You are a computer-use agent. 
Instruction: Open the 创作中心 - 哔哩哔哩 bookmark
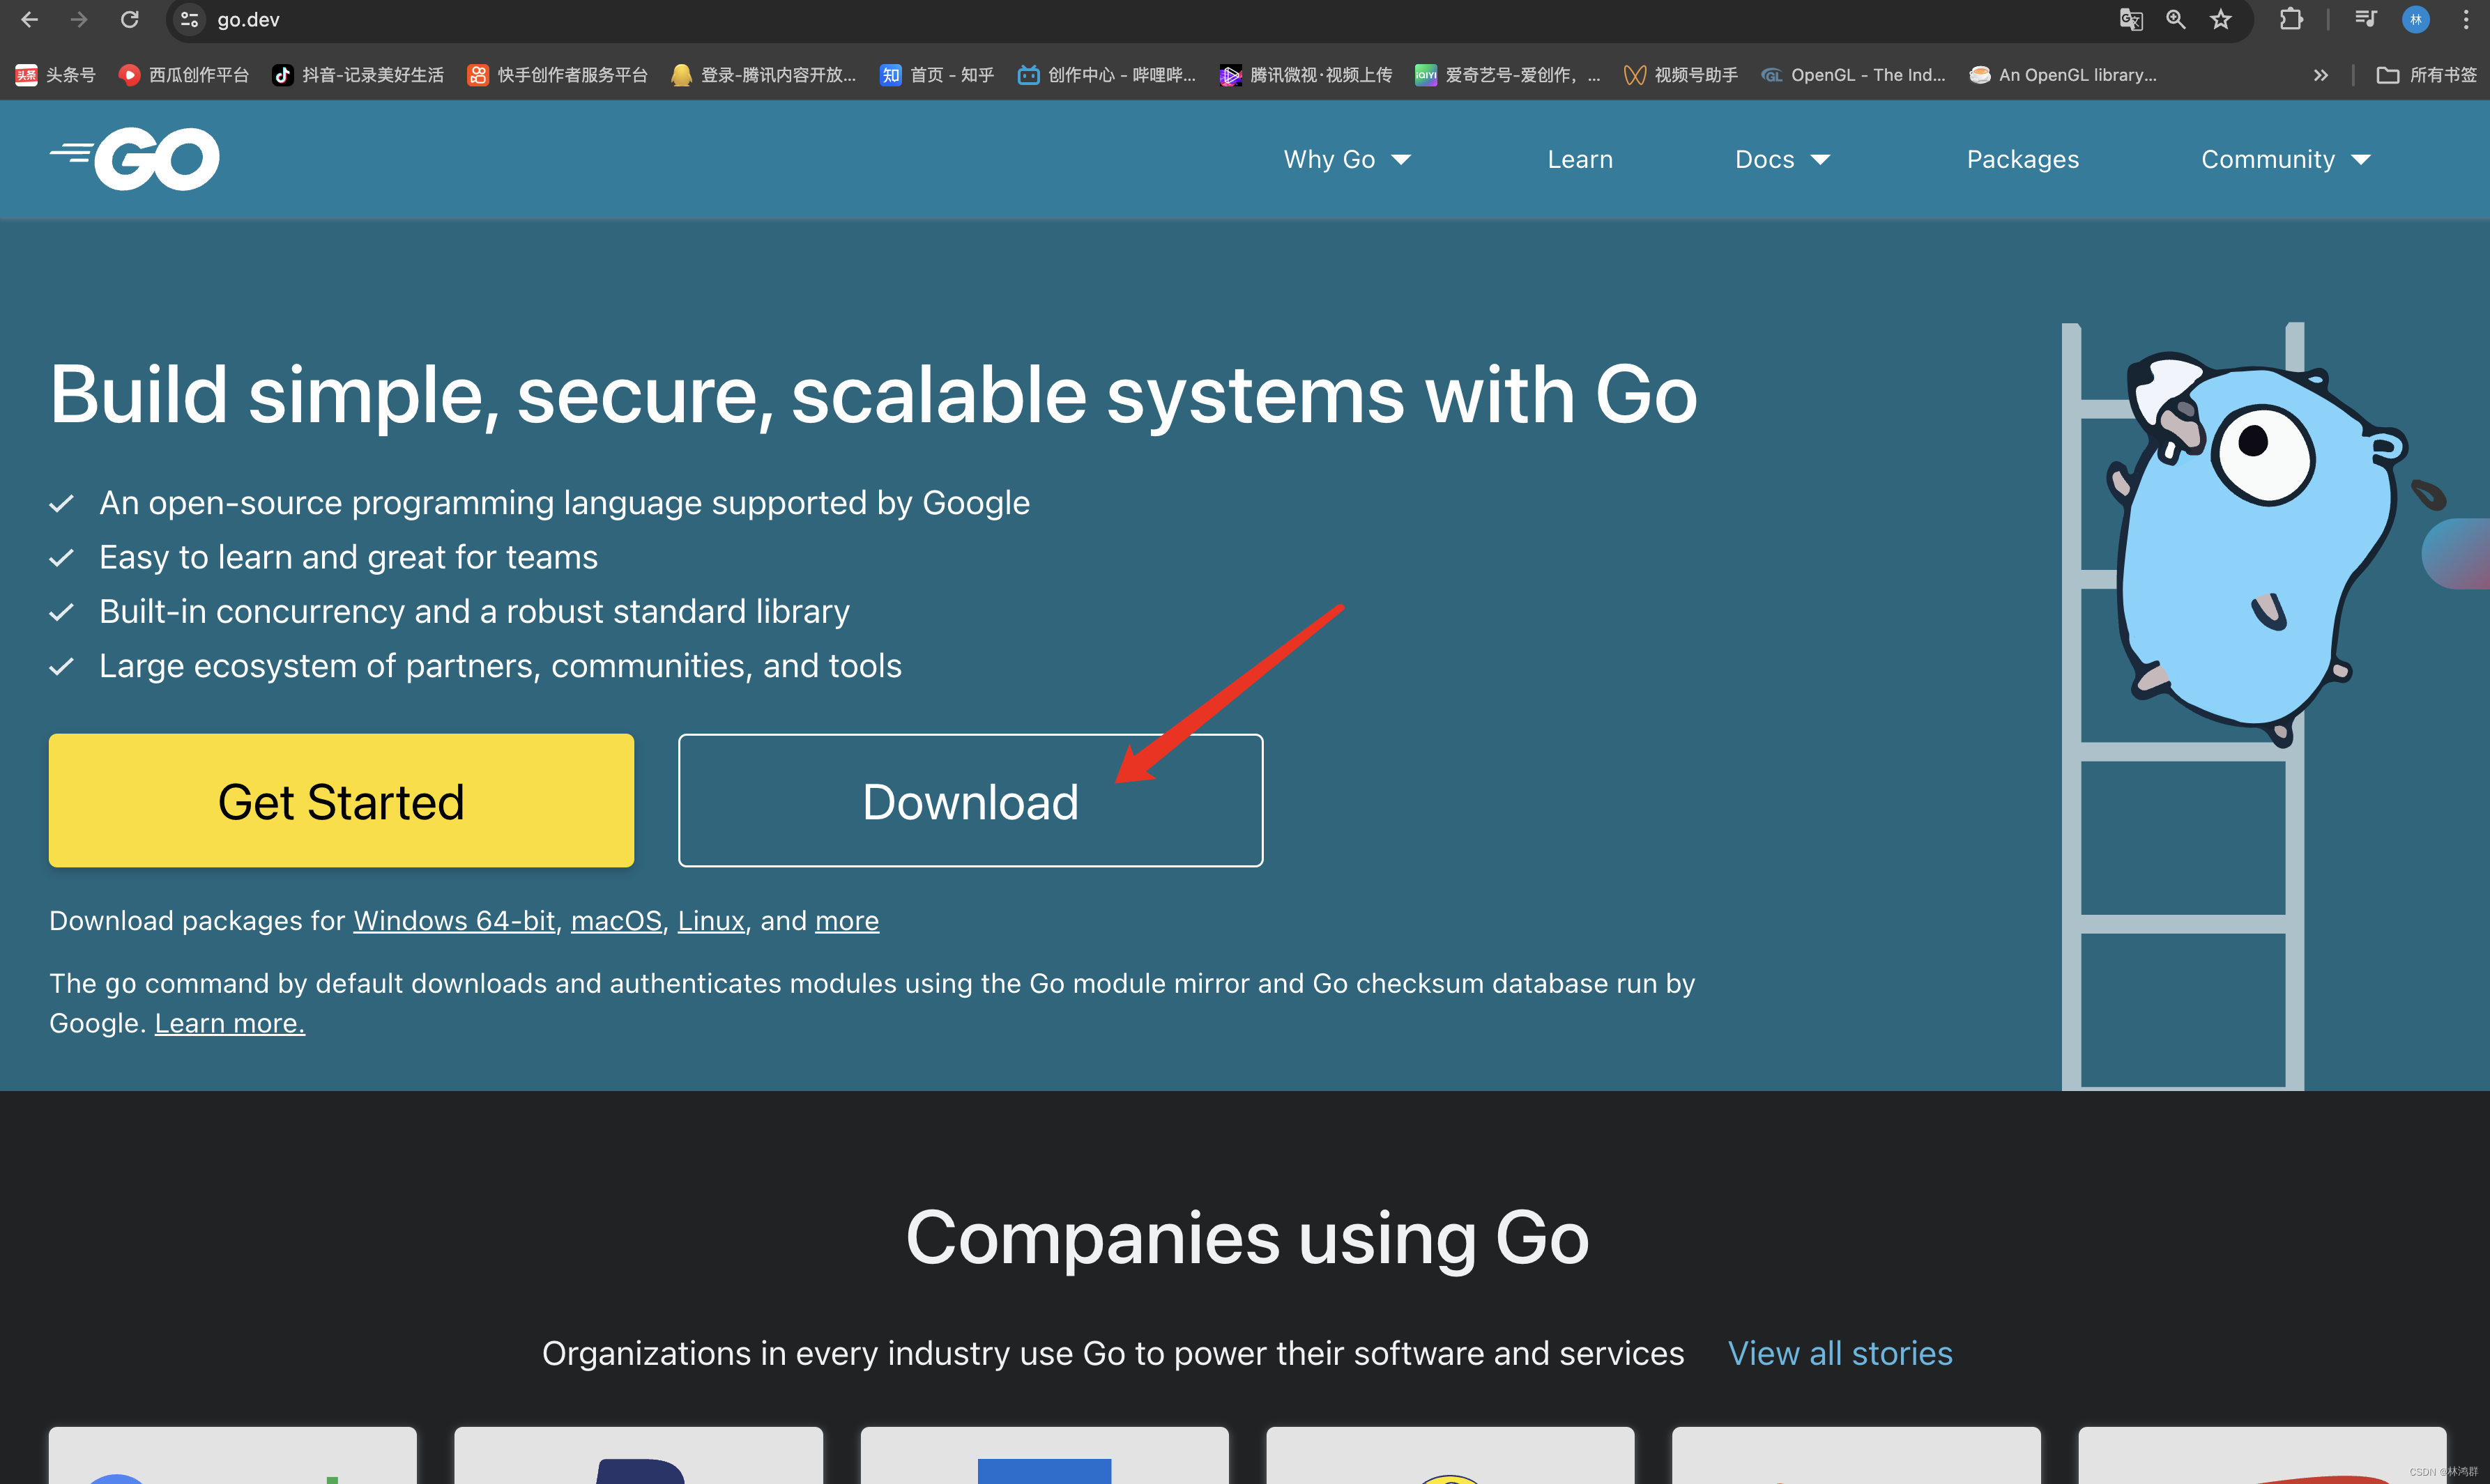coord(1106,75)
